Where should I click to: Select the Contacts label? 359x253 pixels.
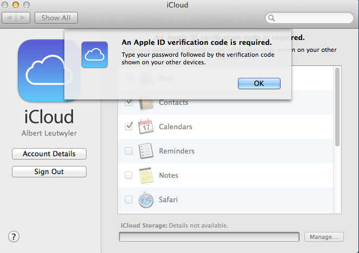[x=174, y=103]
